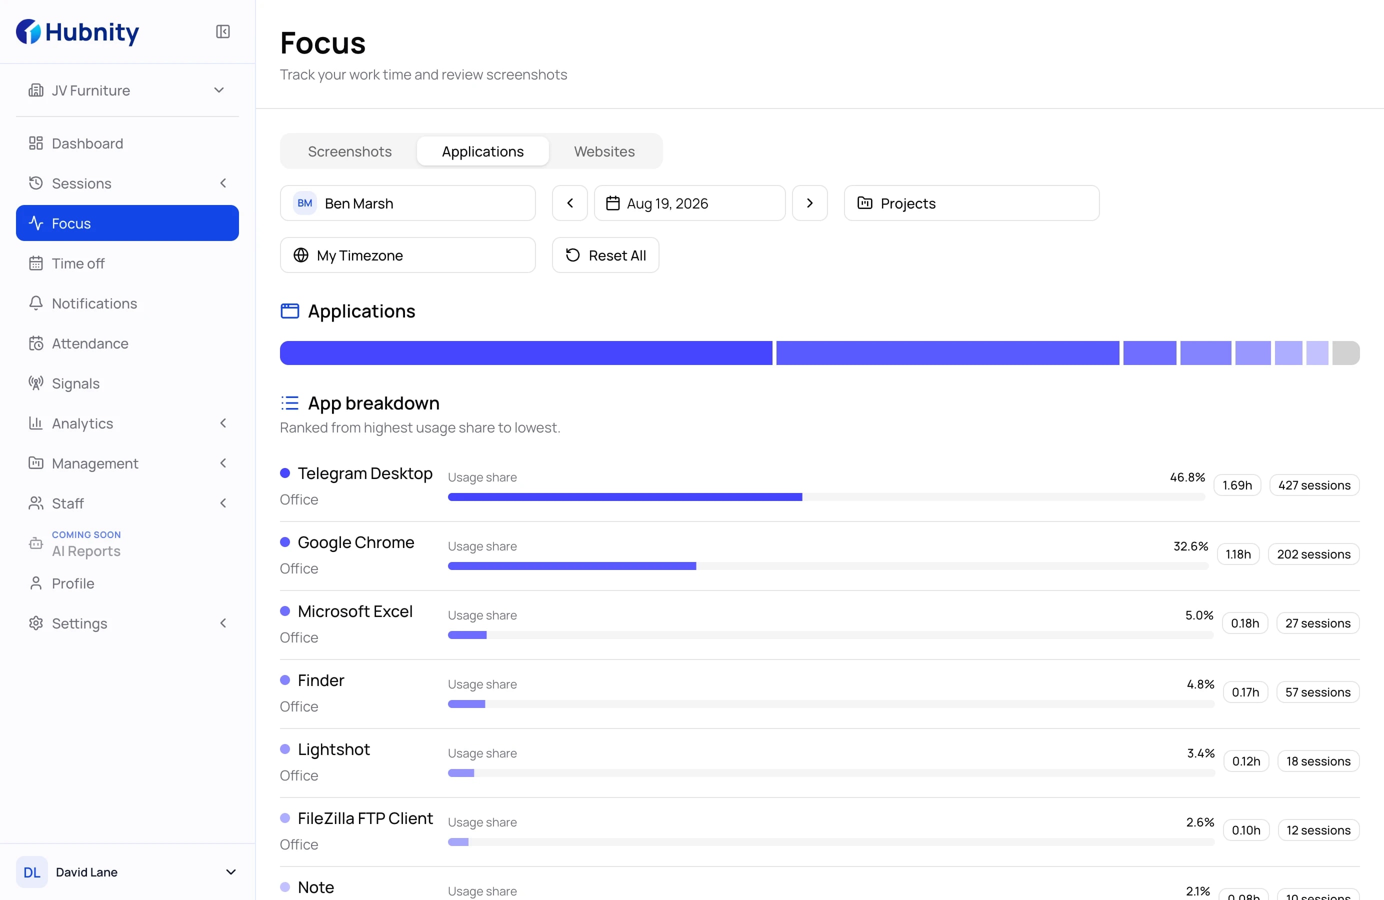The height and width of the screenshot is (900, 1384).
Task: Click the largest dark blue summary bar segment
Action: coord(525,353)
